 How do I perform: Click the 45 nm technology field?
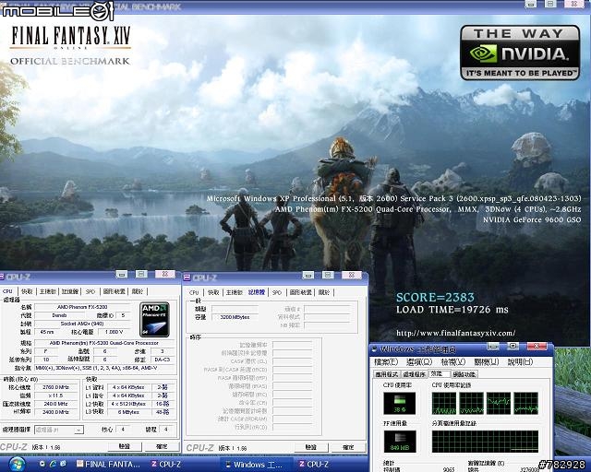(47, 332)
